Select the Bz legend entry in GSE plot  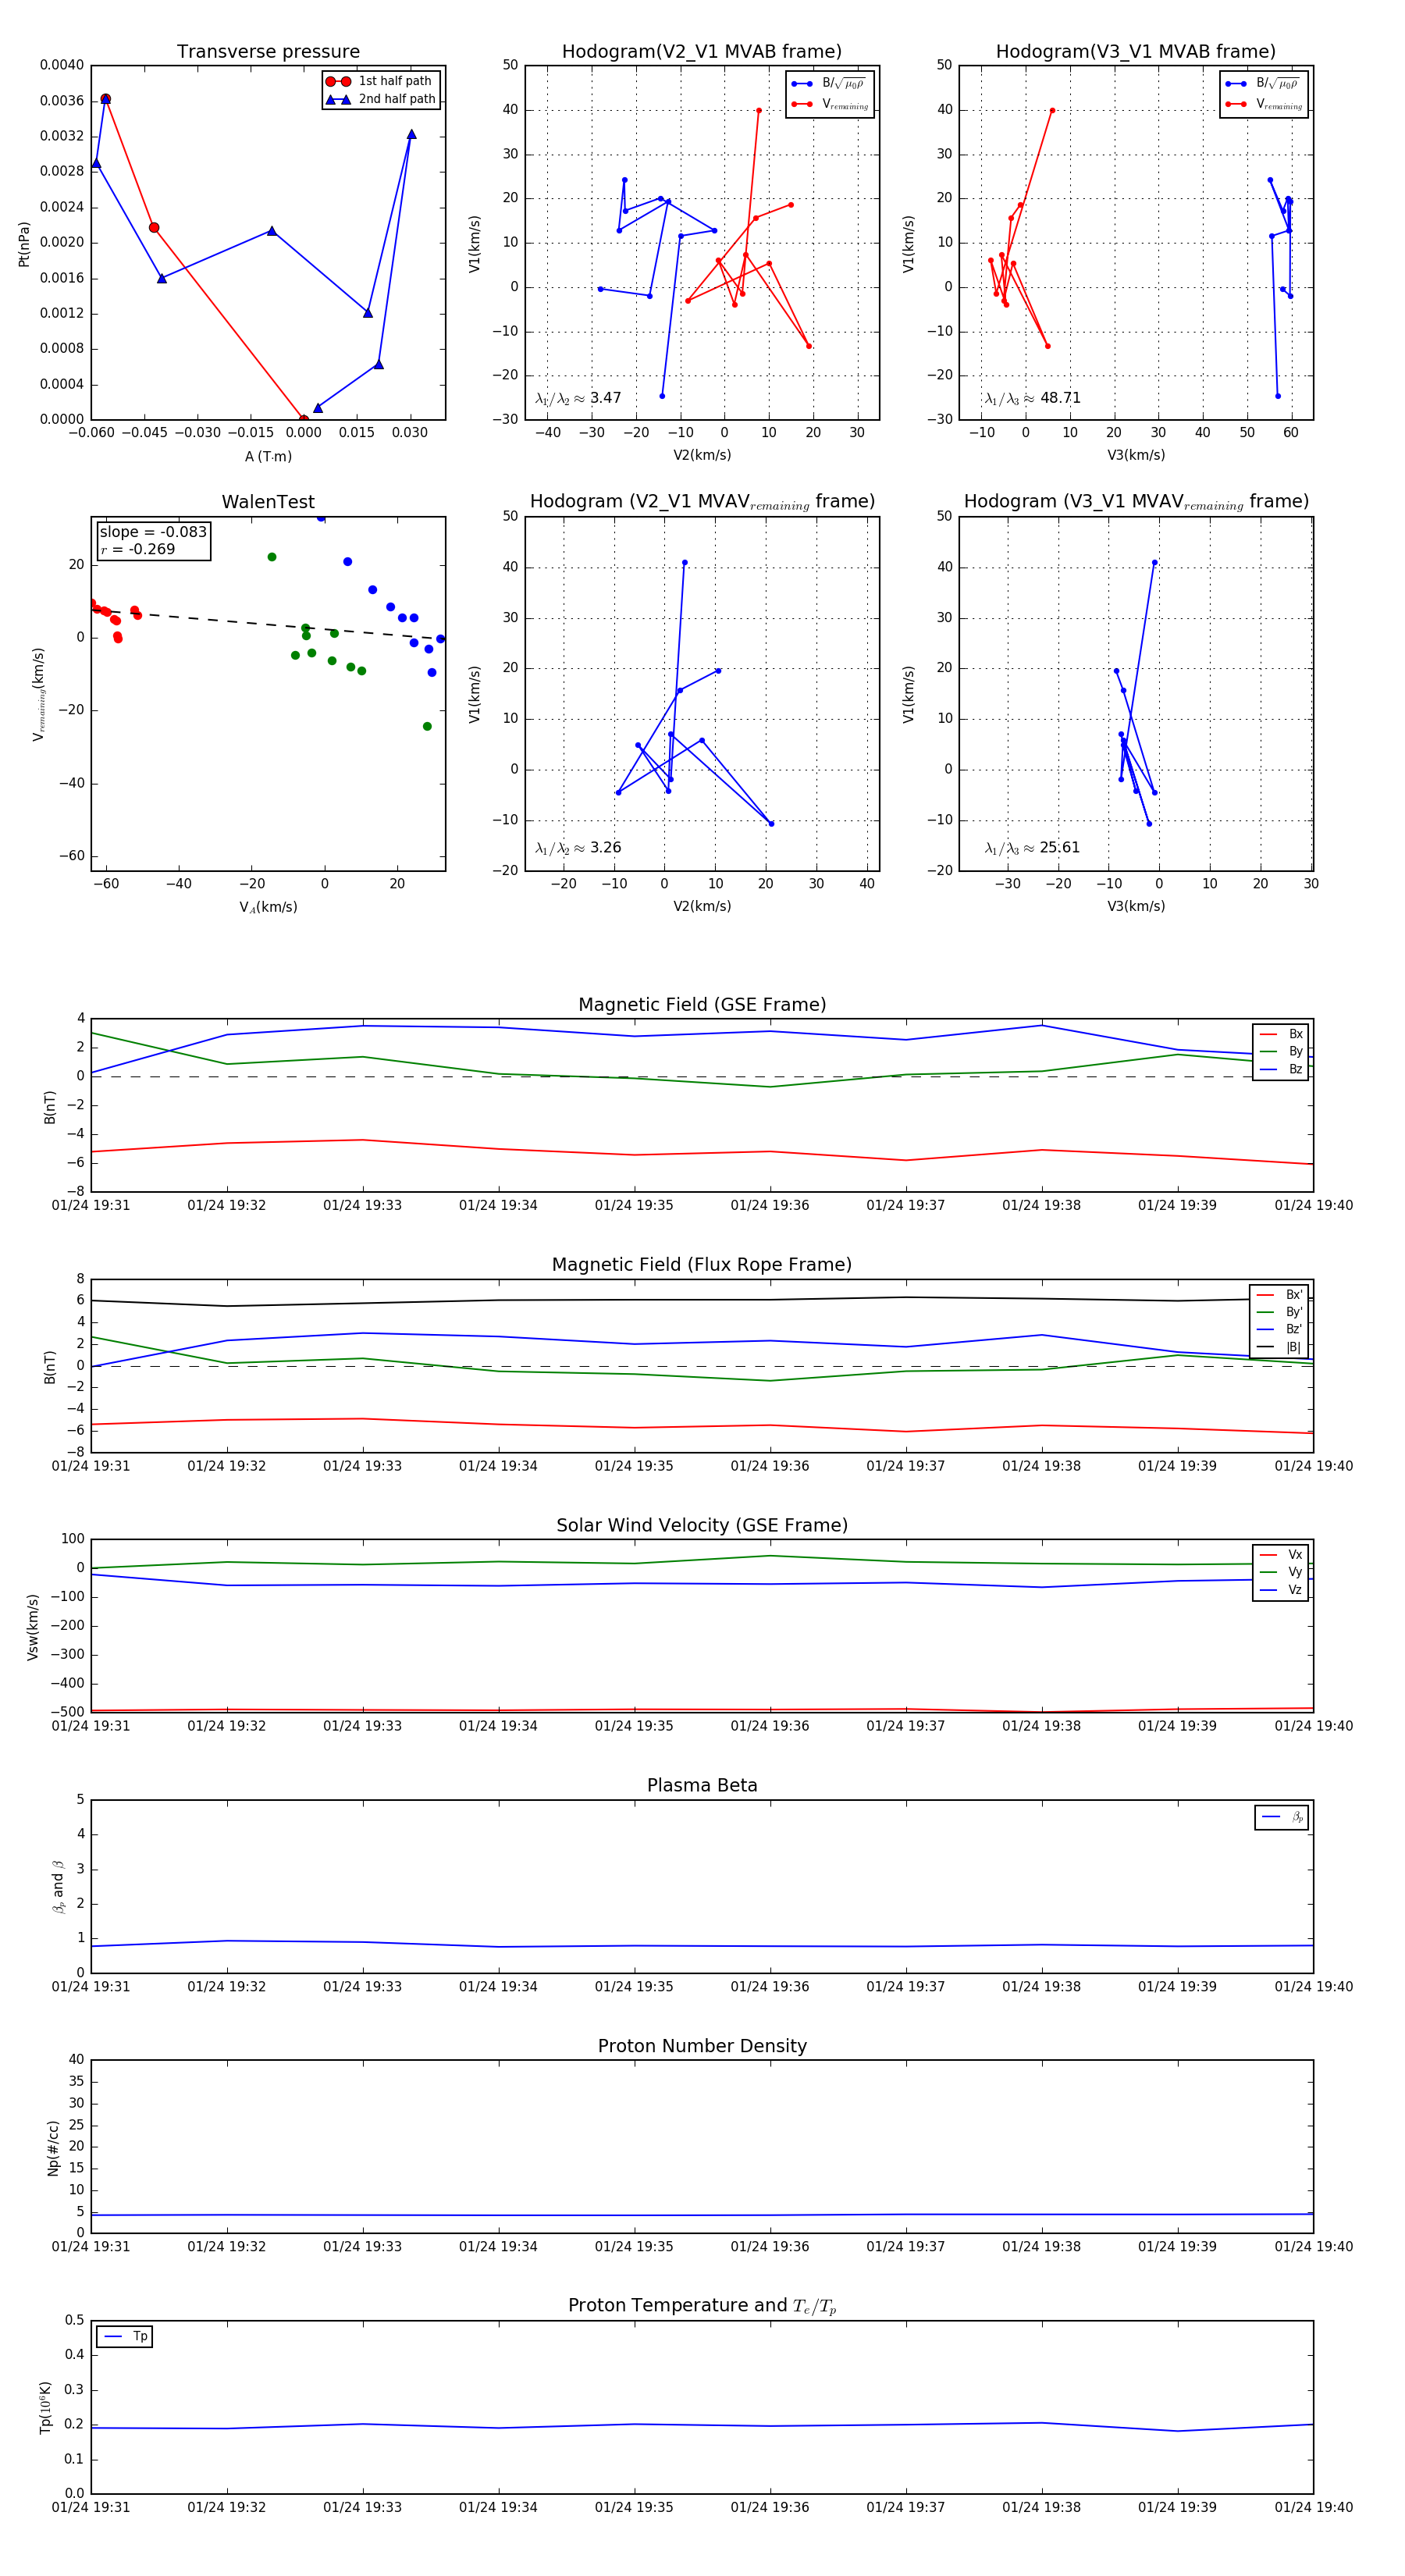[1281, 1069]
